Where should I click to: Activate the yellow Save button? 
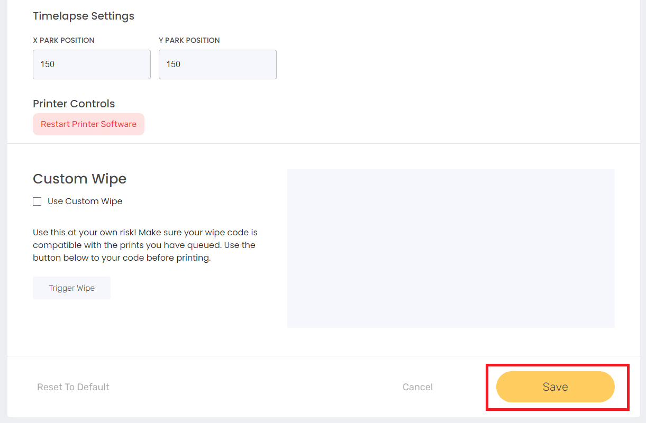click(x=556, y=387)
